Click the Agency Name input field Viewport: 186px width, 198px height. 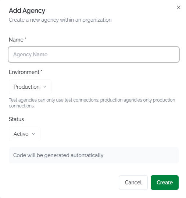[x=94, y=54]
